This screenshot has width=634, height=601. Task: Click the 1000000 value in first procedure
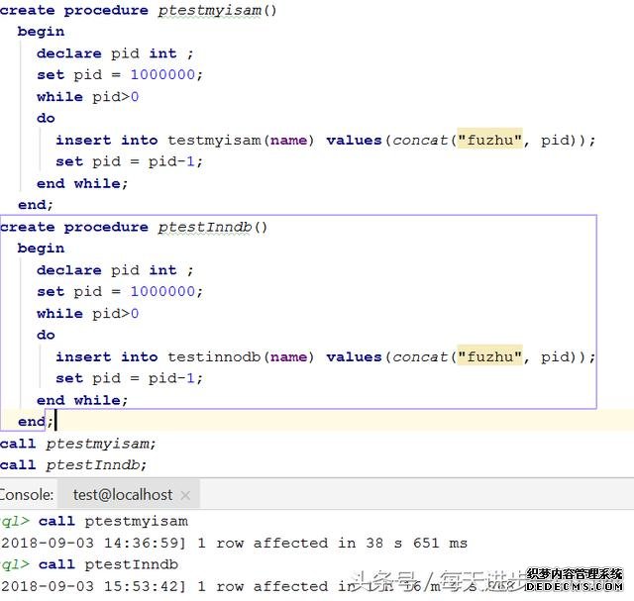[x=166, y=75]
